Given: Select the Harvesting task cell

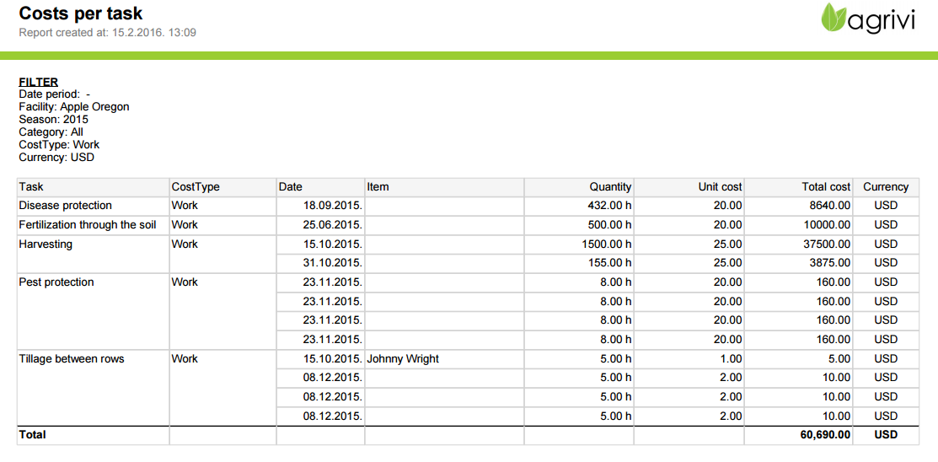Looking at the screenshot, I should 46,244.
